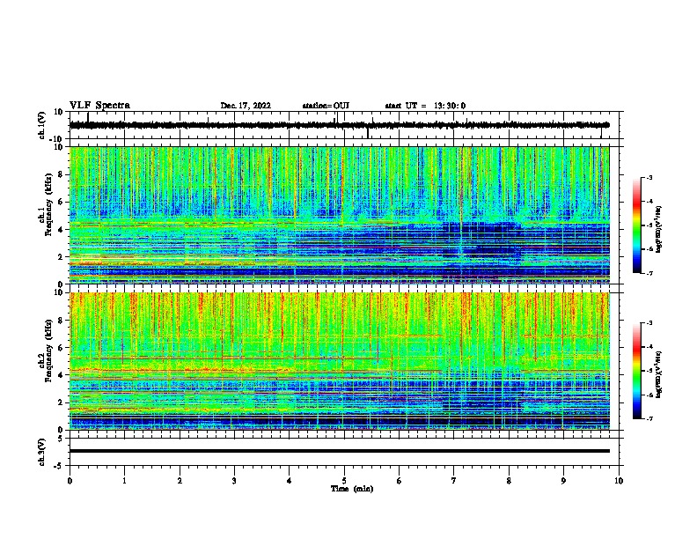Click time axis tick label "8"
Image resolution: width=697 pixels, height=539 pixels.
click(x=509, y=481)
